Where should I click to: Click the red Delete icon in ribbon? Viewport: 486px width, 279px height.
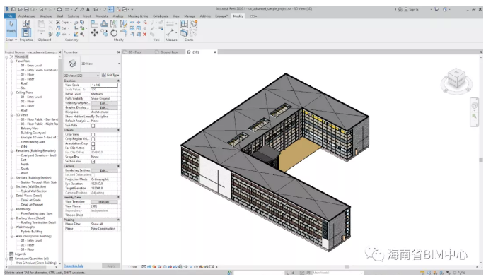(144, 35)
